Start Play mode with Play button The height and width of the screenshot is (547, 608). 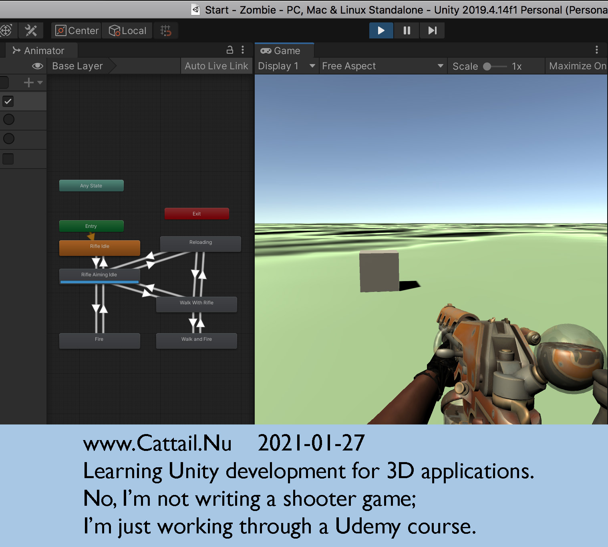381,30
